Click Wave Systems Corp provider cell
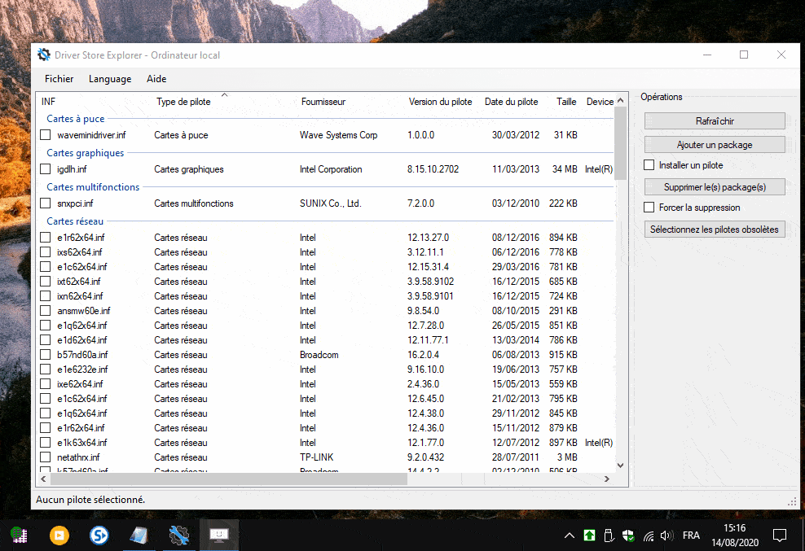The image size is (805, 551). pyautogui.click(x=338, y=135)
